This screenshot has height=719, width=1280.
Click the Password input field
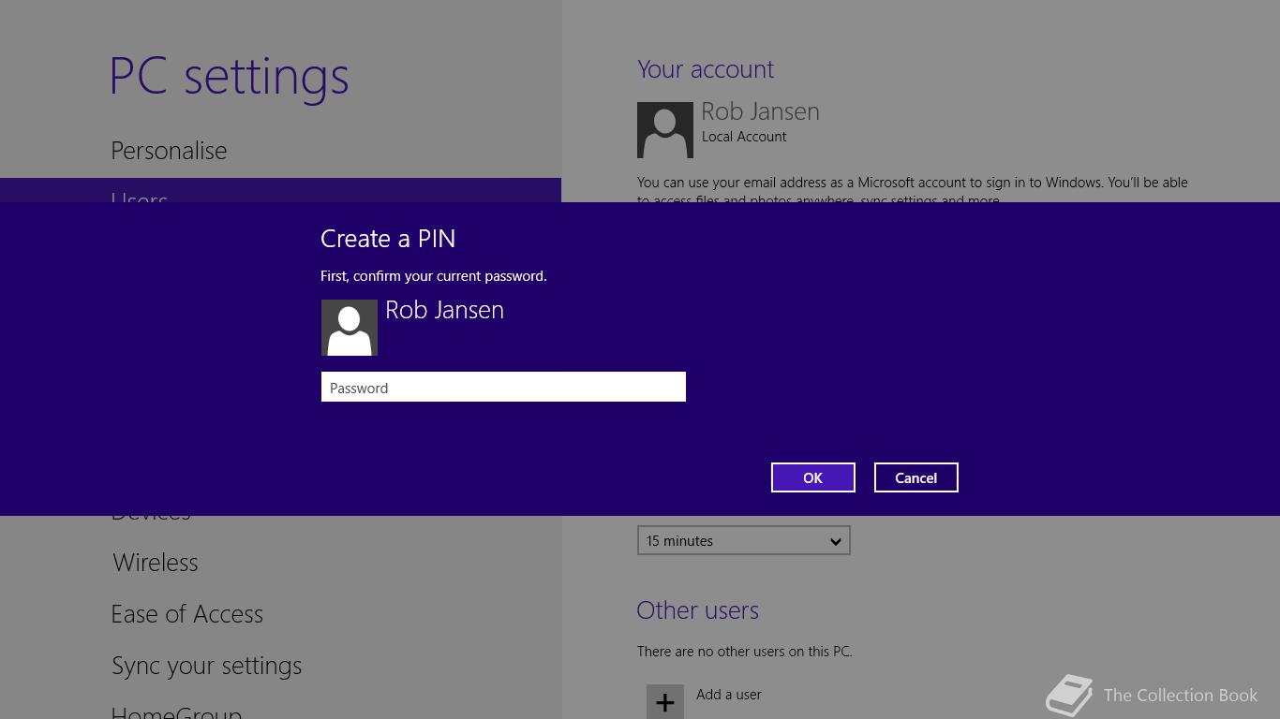[503, 387]
